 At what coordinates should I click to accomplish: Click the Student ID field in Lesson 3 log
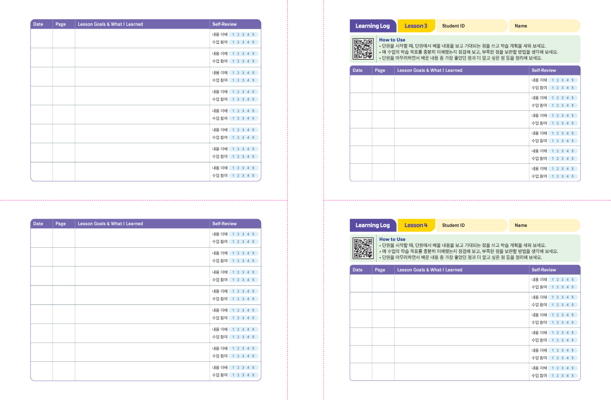coord(472,26)
